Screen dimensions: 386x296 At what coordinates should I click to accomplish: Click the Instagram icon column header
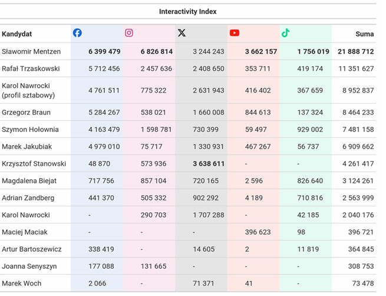point(128,33)
